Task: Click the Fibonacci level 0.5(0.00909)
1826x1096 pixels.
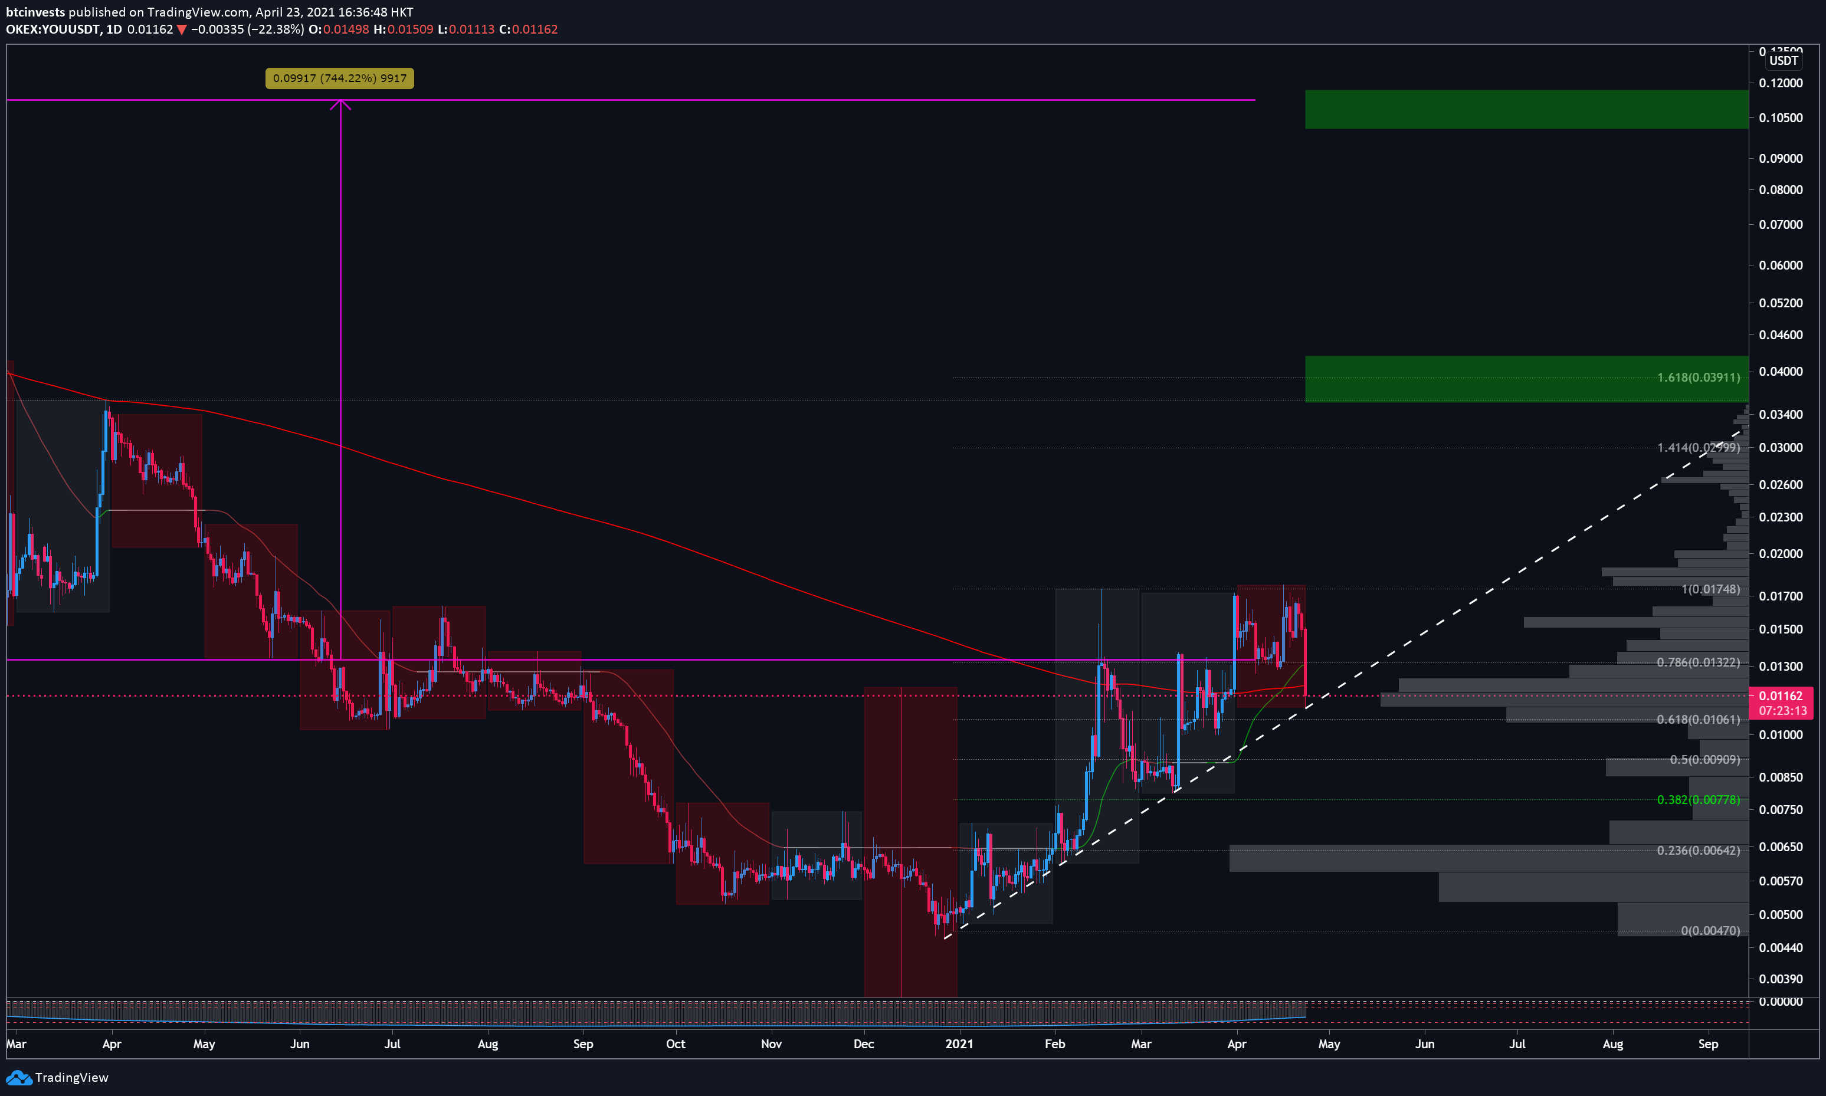Action: tap(1705, 760)
